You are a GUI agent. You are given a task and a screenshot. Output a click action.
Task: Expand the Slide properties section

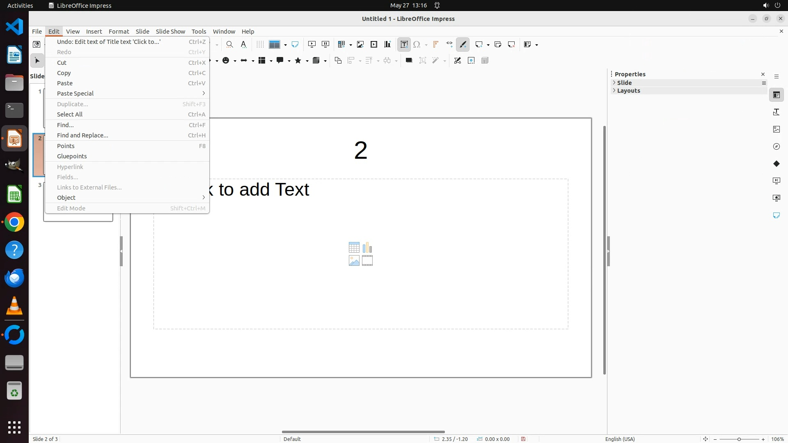click(x=624, y=83)
